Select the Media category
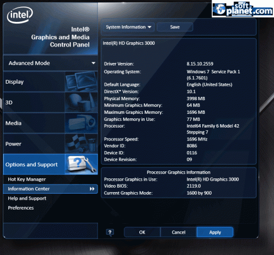The height and width of the screenshot is (255, 274). pyautogui.click(x=50, y=123)
